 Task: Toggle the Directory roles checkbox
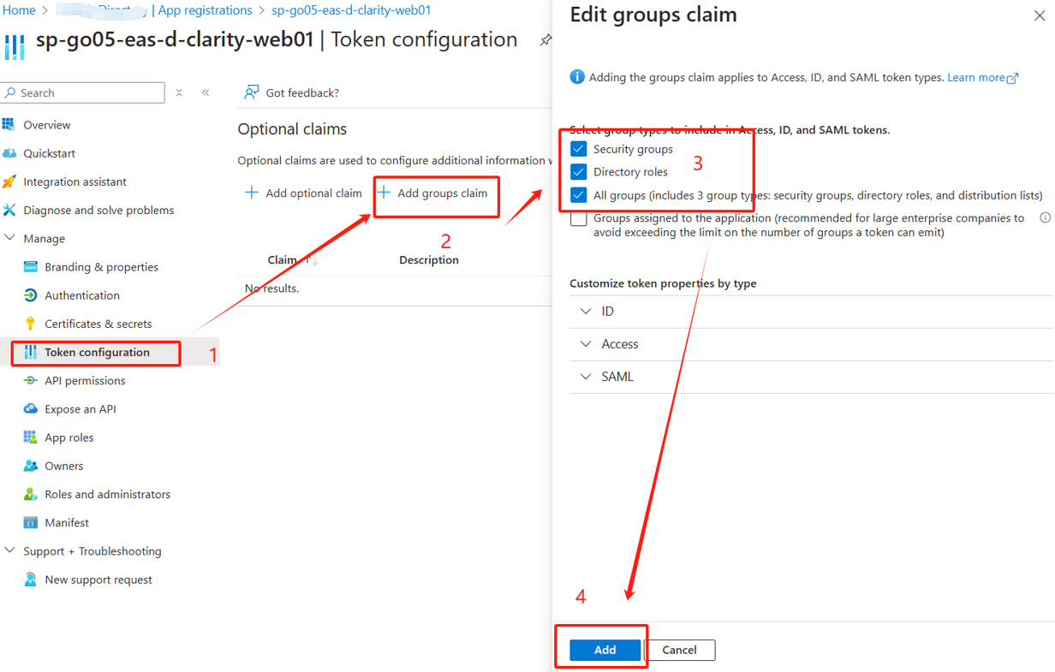click(x=579, y=172)
